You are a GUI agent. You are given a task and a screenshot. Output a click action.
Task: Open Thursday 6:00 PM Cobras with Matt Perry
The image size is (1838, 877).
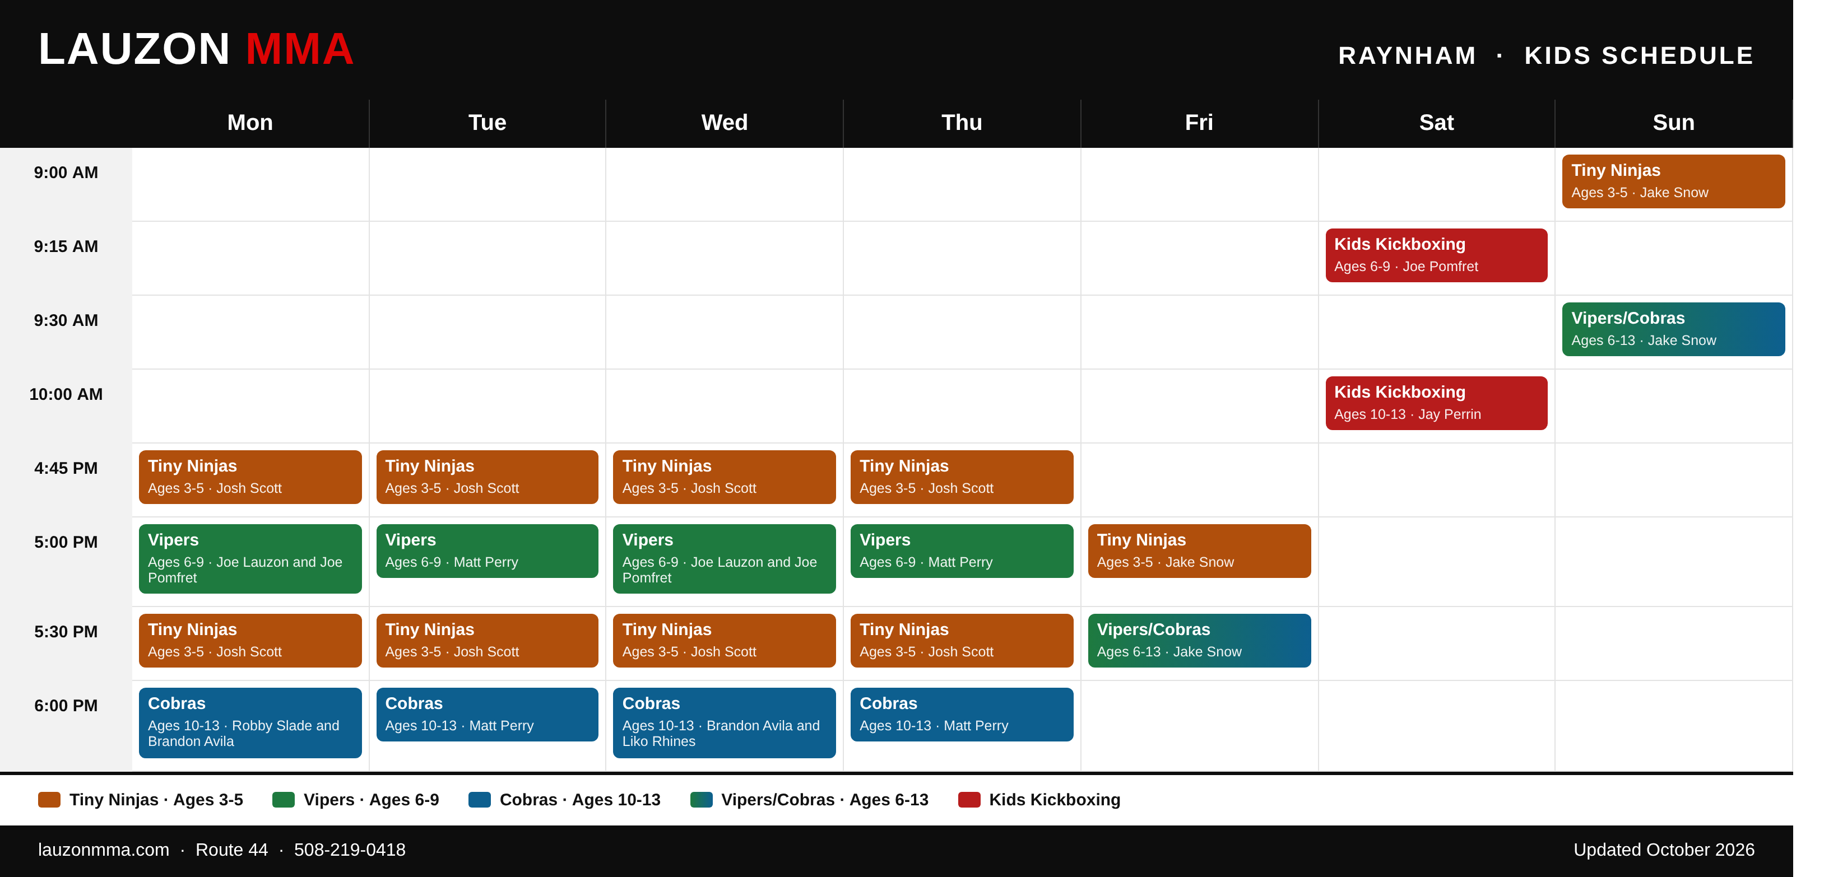tap(962, 715)
